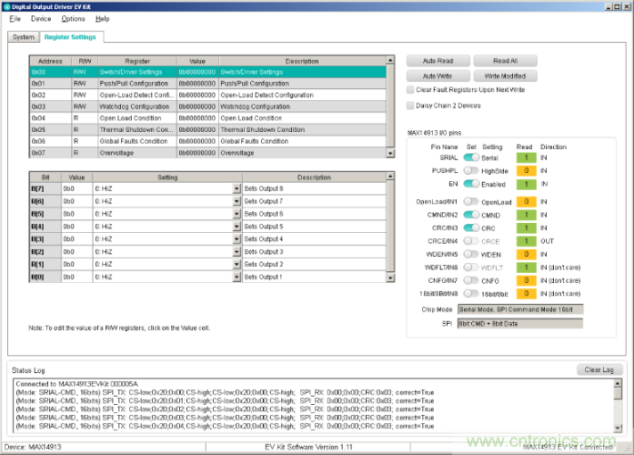Click the orange Read indicator for PUSHPL

tap(525, 170)
